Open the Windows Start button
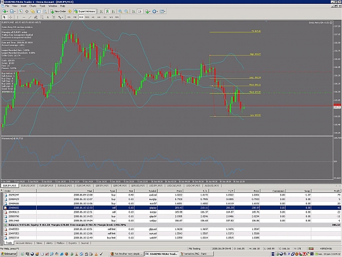Image resolution: width=342 pixels, height=257 pixels. click(9, 254)
